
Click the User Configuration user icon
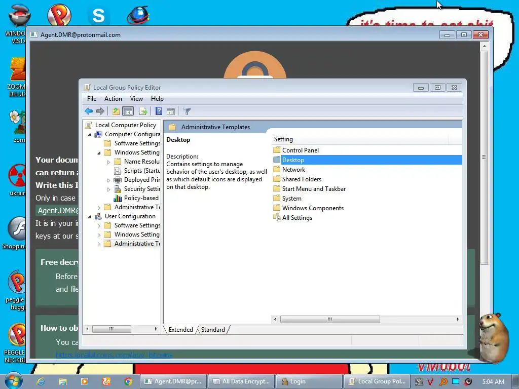pyautogui.click(x=98, y=216)
